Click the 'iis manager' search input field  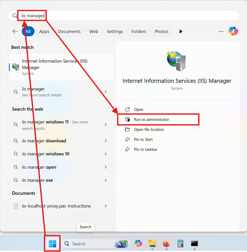pos(128,16)
